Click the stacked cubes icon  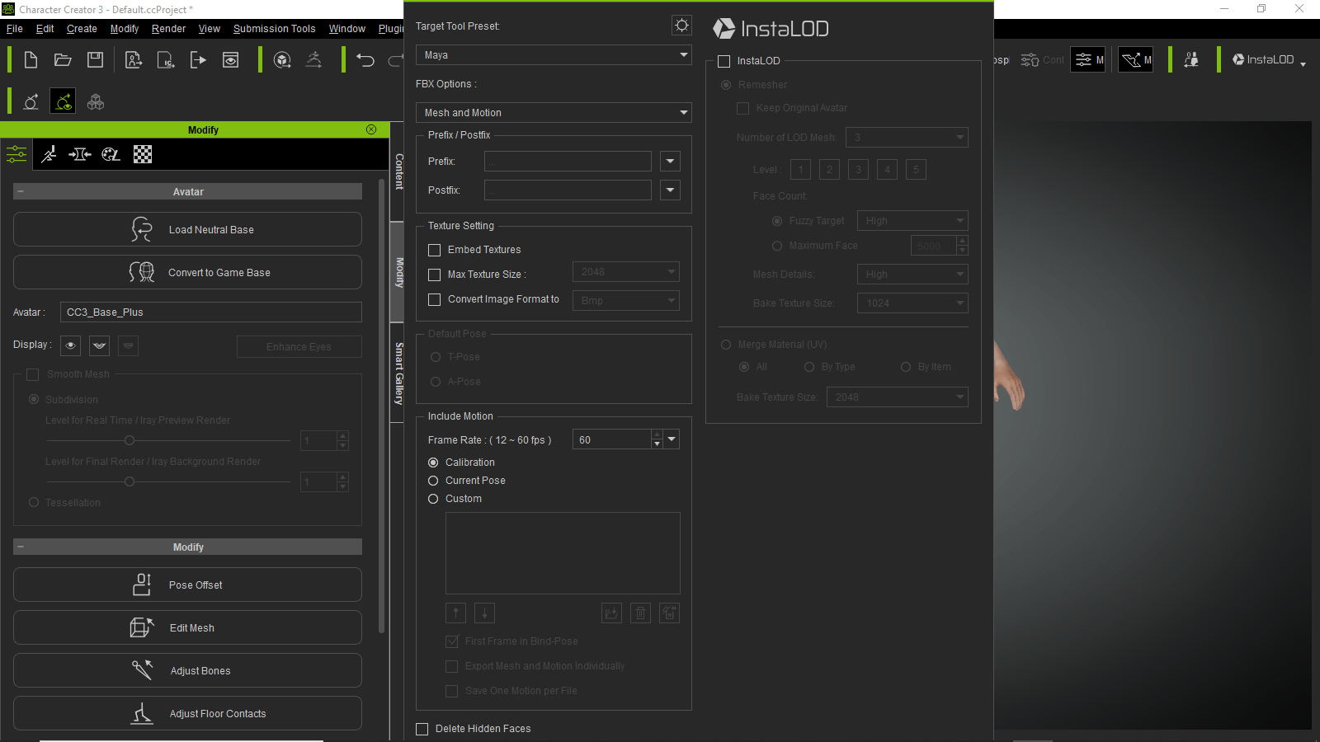click(96, 102)
